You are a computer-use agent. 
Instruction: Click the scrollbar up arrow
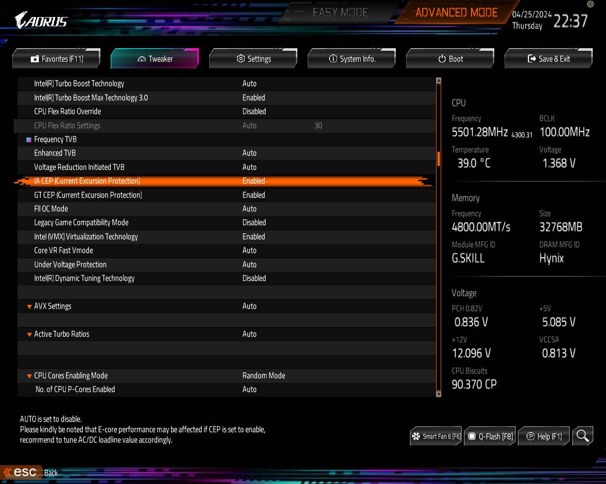(x=438, y=81)
